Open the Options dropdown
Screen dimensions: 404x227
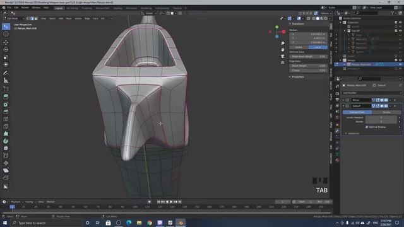[326, 13]
